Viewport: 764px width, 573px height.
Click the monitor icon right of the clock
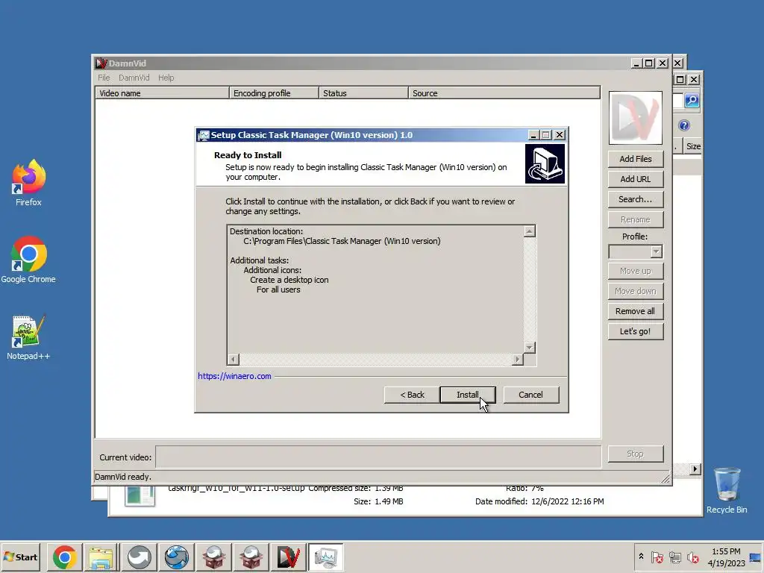[x=755, y=557]
